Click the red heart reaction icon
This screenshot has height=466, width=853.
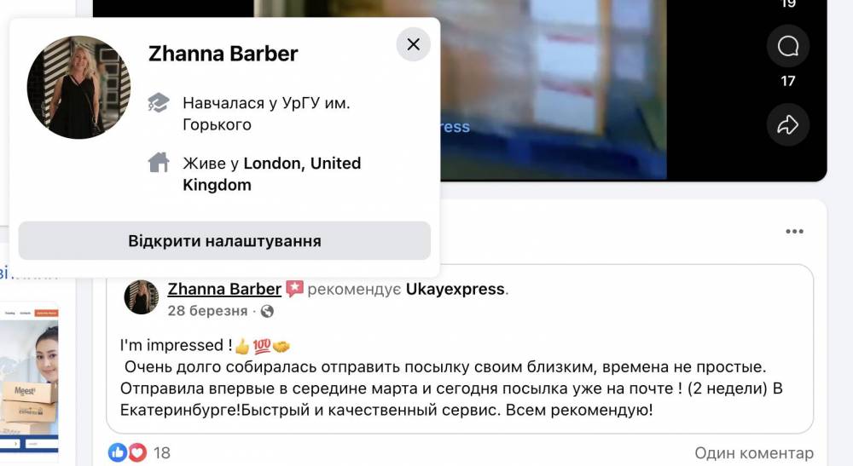pyautogui.click(x=137, y=452)
